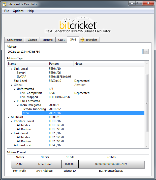
Task: Click the vertical scrollbar thumb
Action: 147,103
